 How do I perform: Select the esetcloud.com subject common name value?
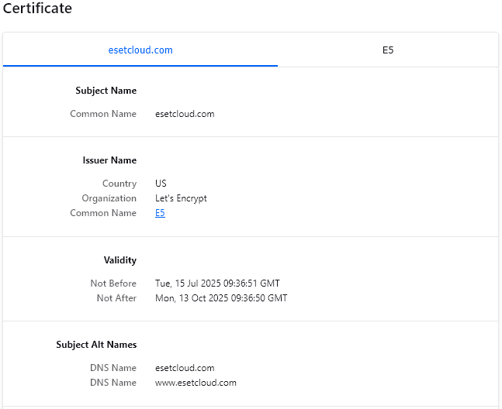185,114
